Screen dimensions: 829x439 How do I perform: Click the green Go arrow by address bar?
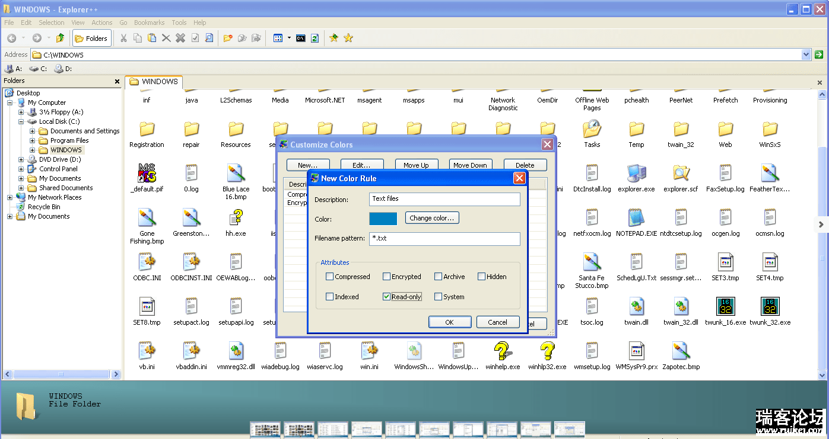coord(819,55)
